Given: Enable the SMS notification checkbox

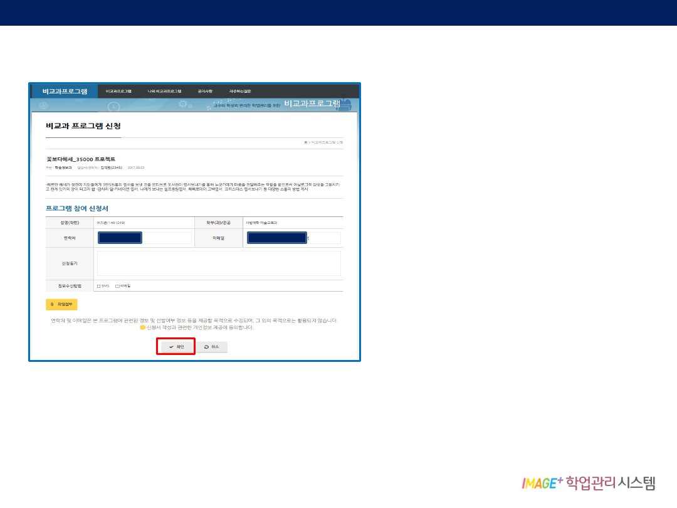Looking at the screenshot, I should [x=98, y=286].
